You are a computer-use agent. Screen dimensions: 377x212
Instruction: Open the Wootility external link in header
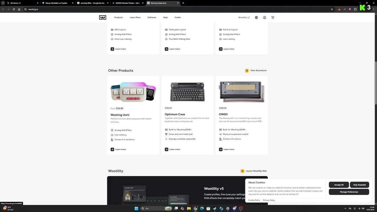point(244,17)
